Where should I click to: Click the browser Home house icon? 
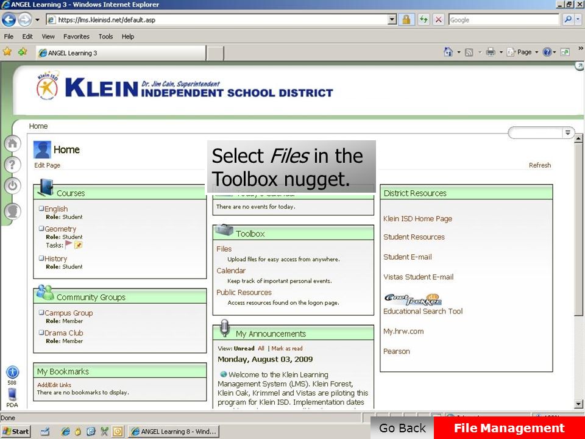[448, 52]
